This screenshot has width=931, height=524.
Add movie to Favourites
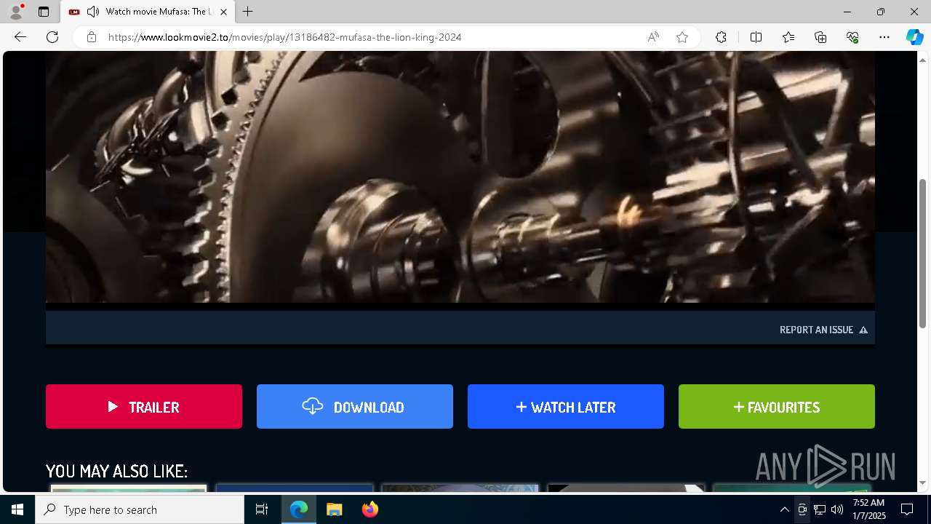pyautogui.click(x=777, y=407)
